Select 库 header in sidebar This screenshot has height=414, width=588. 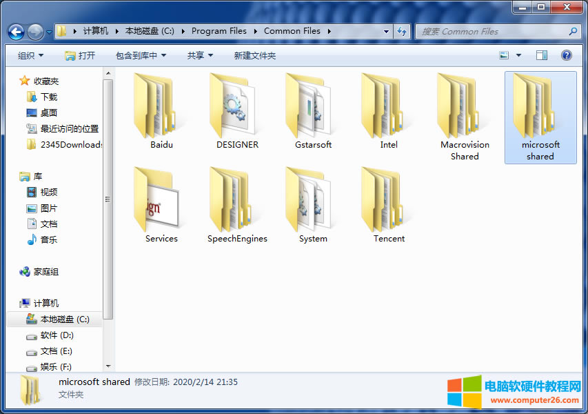[31, 177]
